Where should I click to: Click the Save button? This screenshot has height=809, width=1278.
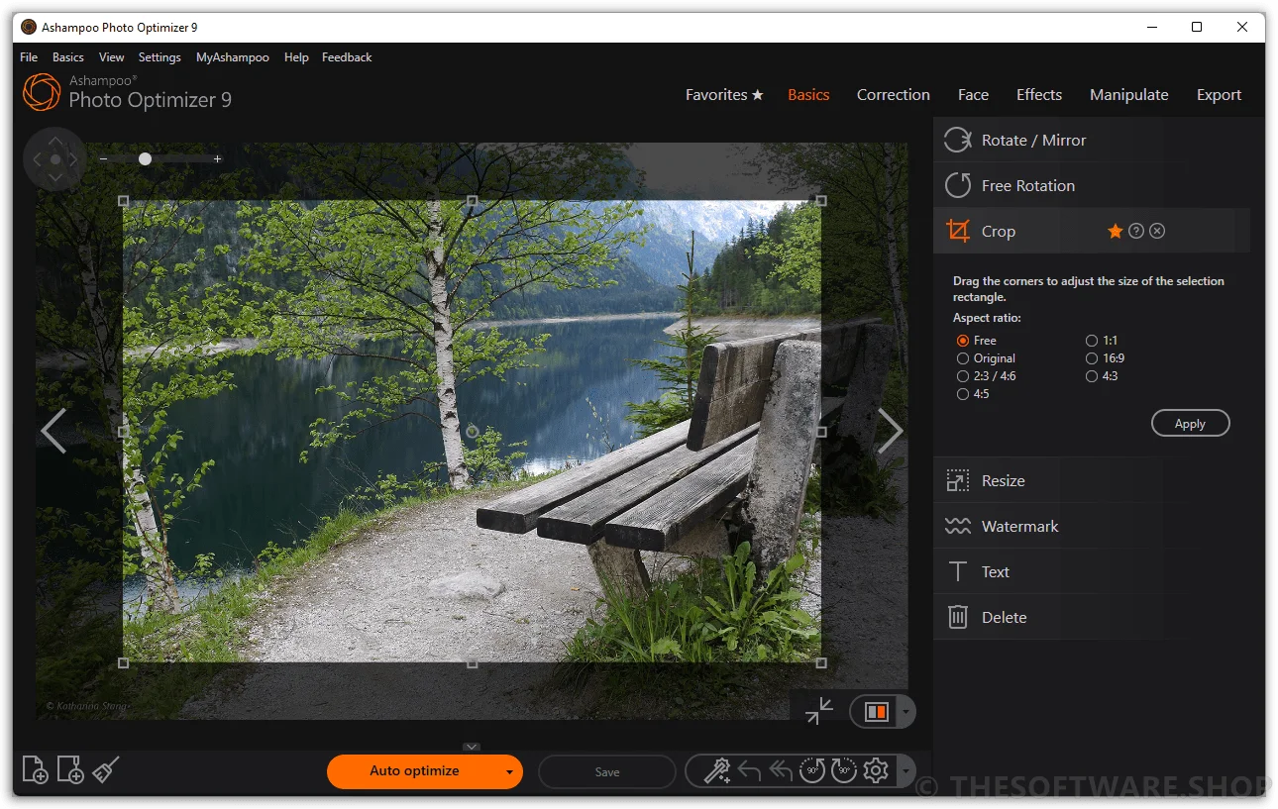click(607, 772)
